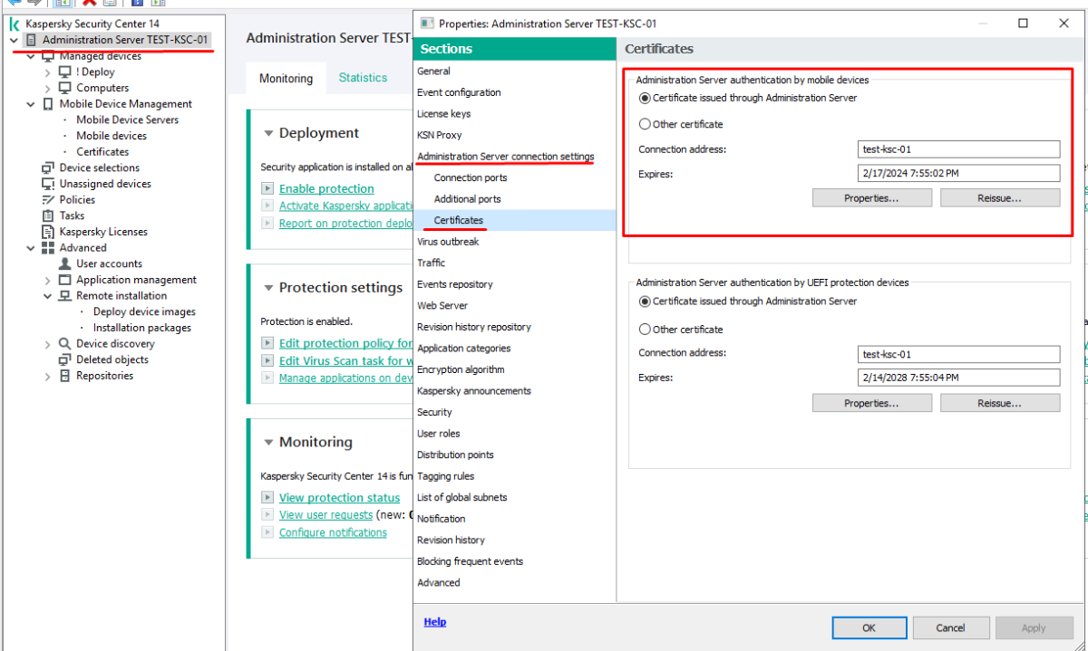Switch to the Monitoring tab
The height and width of the screenshot is (651, 1088).
tap(286, 78)
